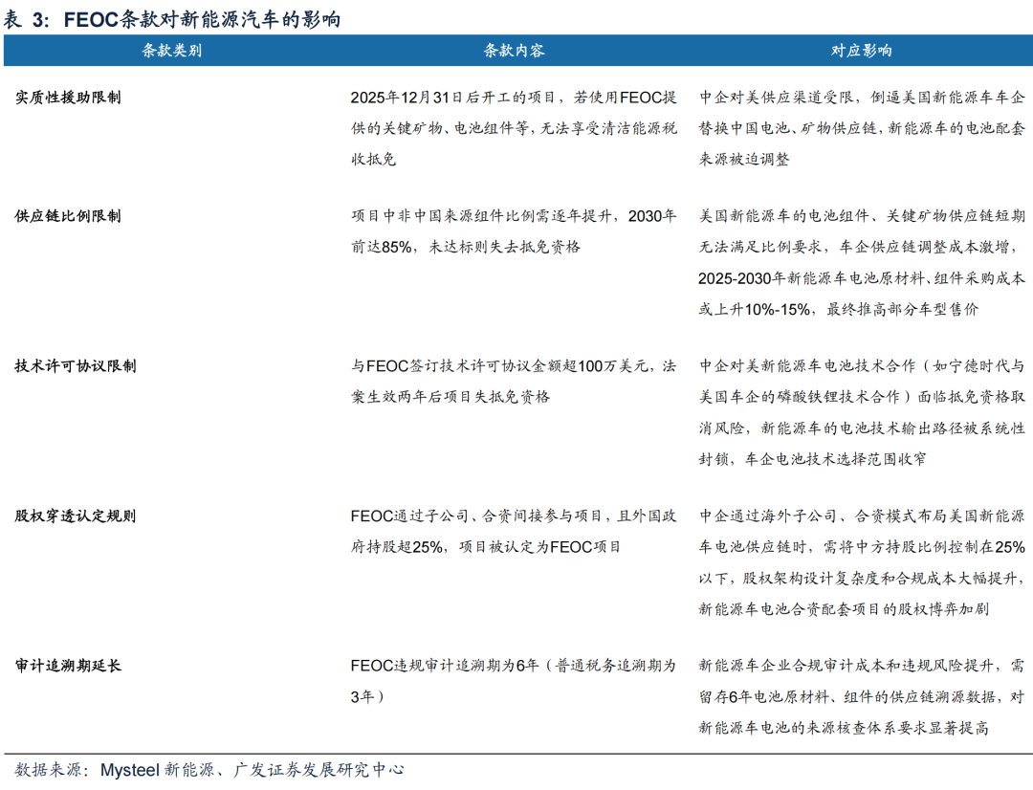This screenshot has height=790, width=1033.
Task: Click the '股权穿透认定规则' row label
Action: coord(75,516)
